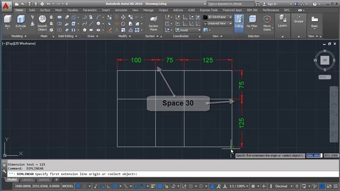Viewport: 340px width, 191px height.
Task: Click the Plot printer icon in quick access toolbar
Action: tap(42, 4)
